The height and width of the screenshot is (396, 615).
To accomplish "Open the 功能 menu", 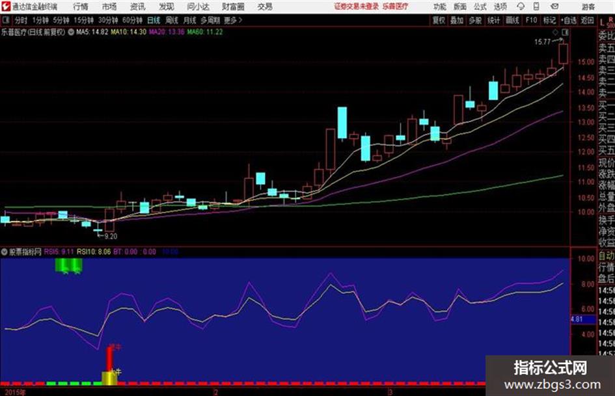I will (440, 7).
